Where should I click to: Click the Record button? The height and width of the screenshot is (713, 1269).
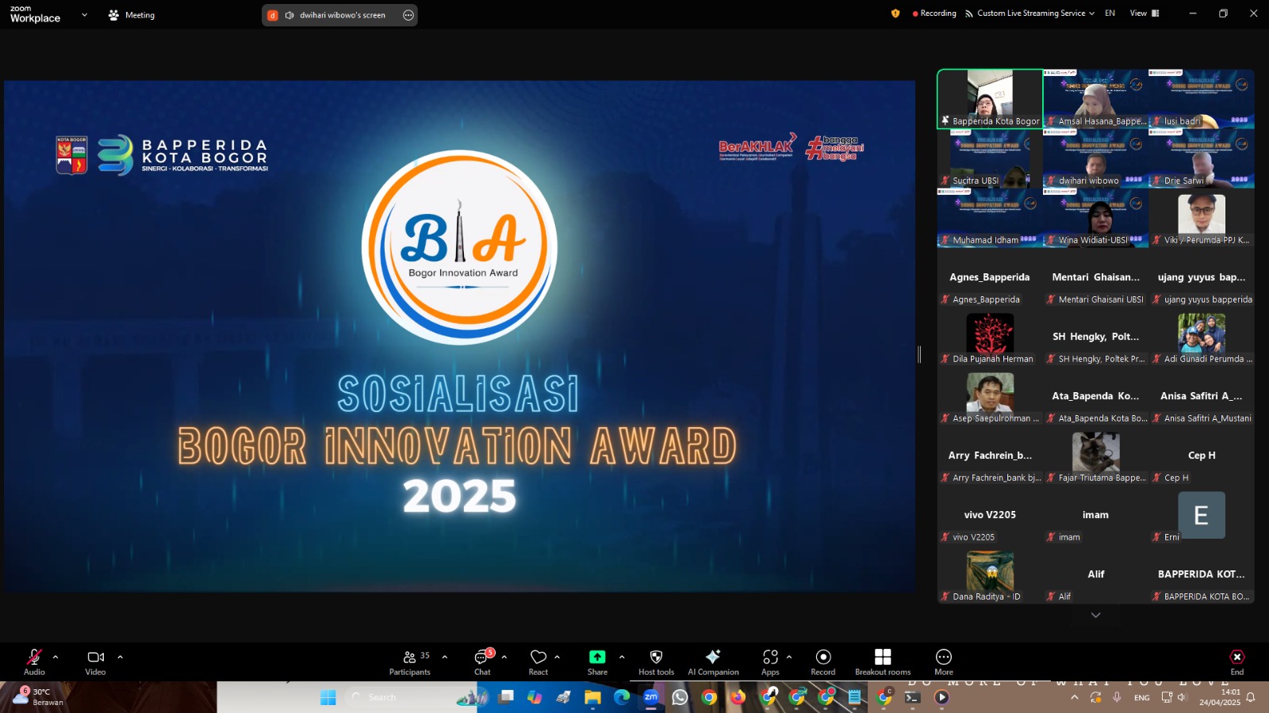tap(823, 662)
